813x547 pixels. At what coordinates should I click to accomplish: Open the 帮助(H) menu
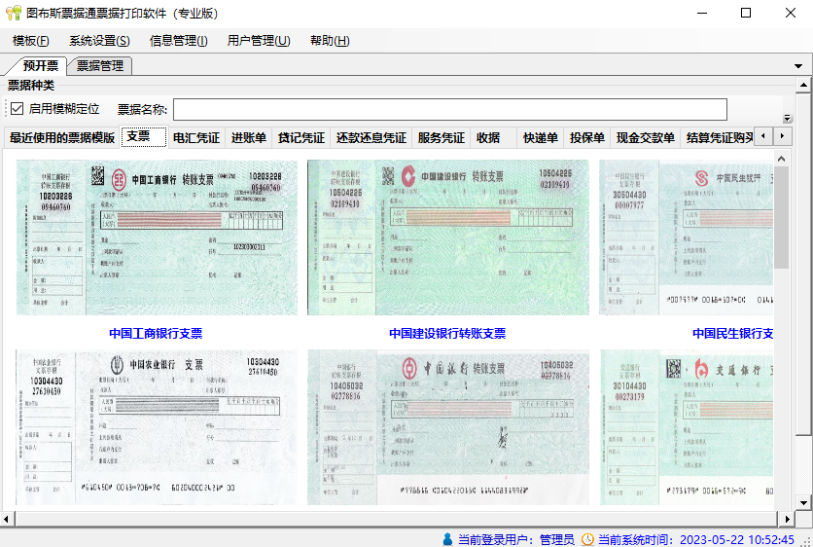(x=330, y=41)
